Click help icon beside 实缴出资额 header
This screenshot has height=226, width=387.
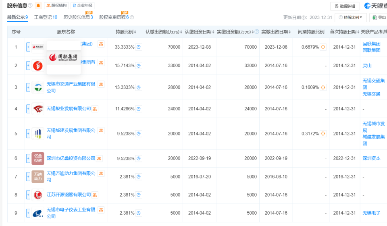tap(257, 31)
